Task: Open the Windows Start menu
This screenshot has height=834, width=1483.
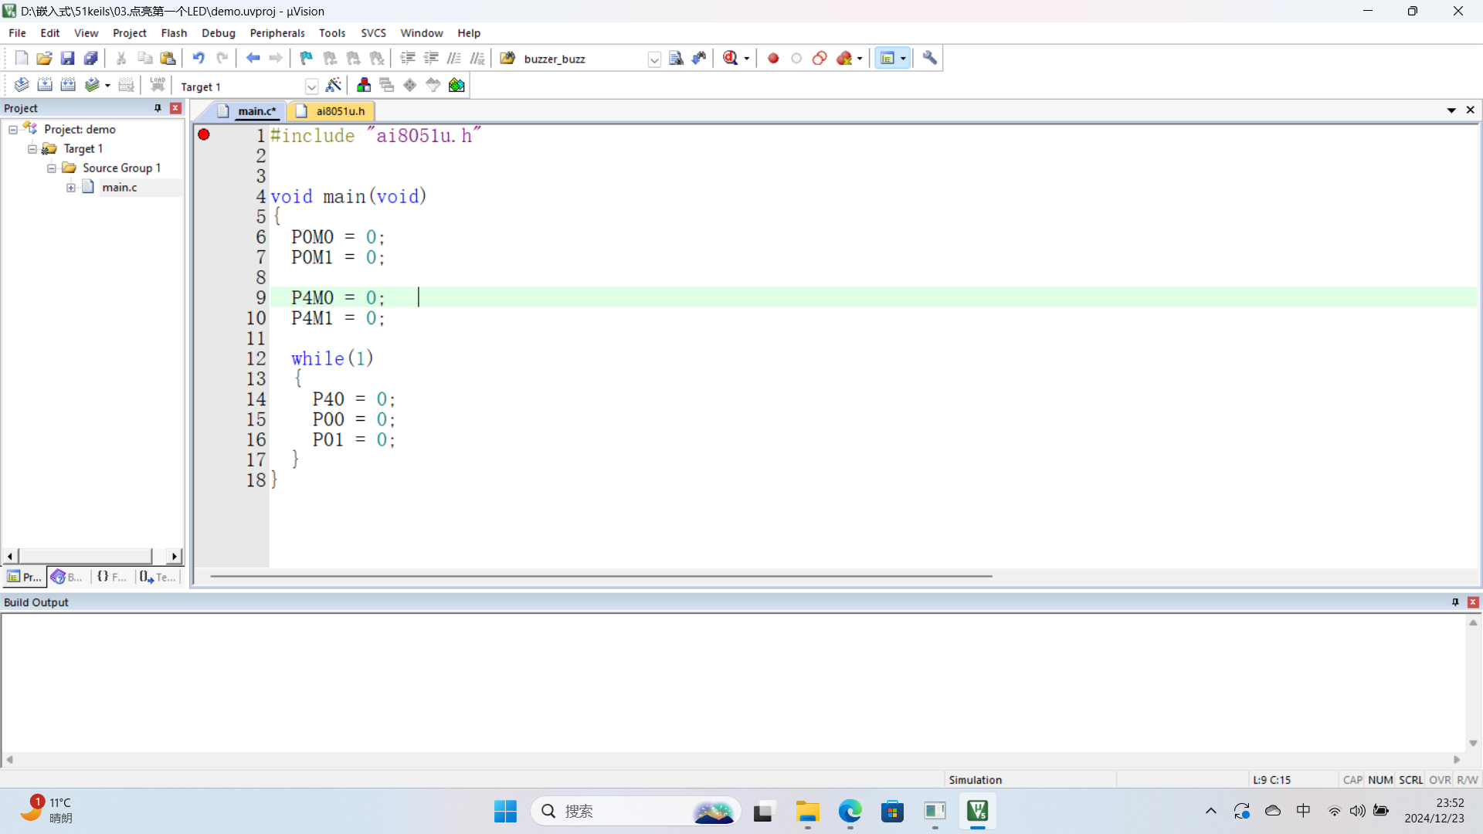Action: [x=506, y=811]
